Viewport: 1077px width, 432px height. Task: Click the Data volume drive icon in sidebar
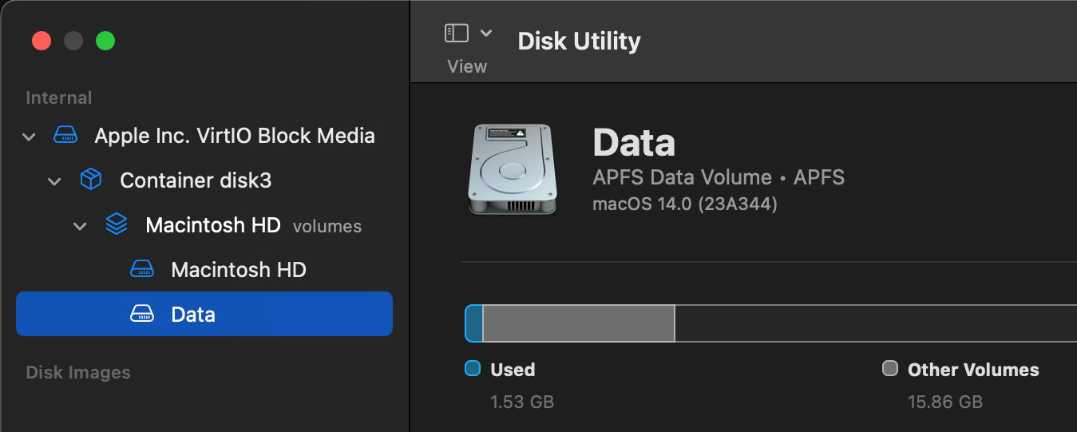142,315
